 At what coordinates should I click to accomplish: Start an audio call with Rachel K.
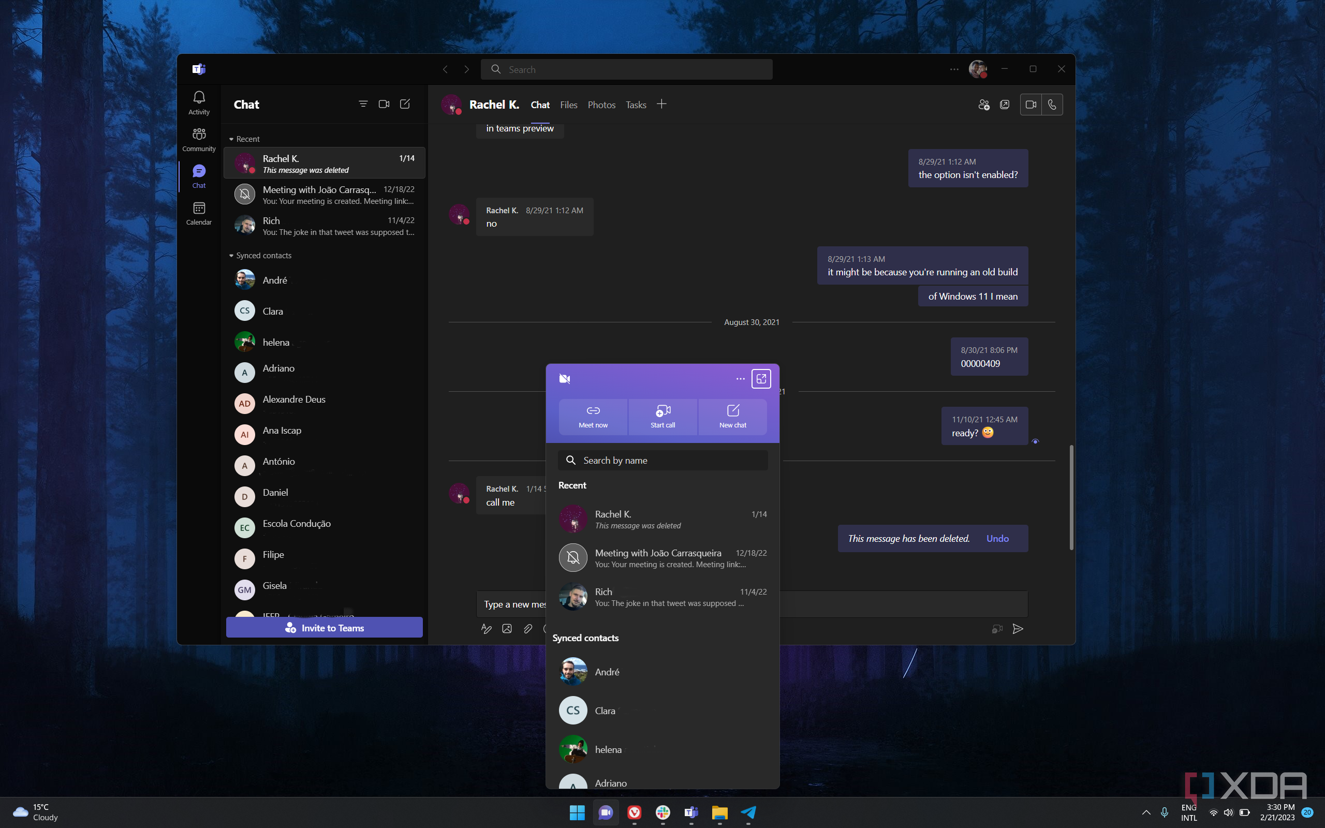(x=1052, y=105)
